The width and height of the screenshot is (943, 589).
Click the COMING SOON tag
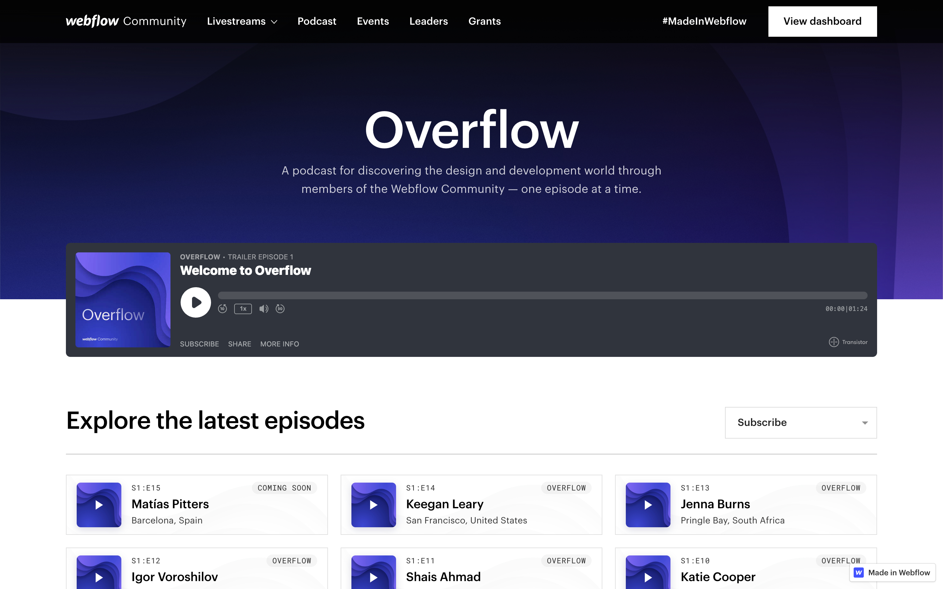(285, 488)
